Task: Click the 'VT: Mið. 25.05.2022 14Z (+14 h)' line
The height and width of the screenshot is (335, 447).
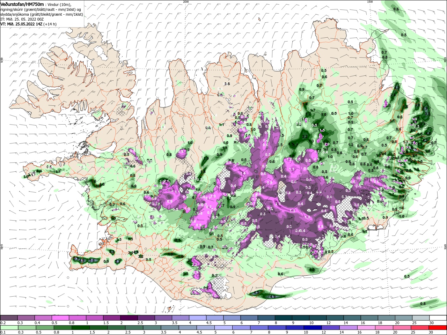Action: (x=29, y=24)
